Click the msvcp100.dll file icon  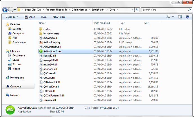(41, 60)
